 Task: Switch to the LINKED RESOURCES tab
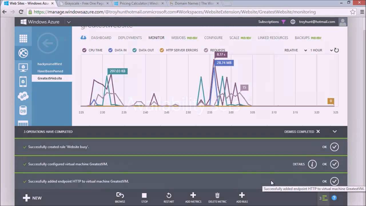[x=273, y=38]
